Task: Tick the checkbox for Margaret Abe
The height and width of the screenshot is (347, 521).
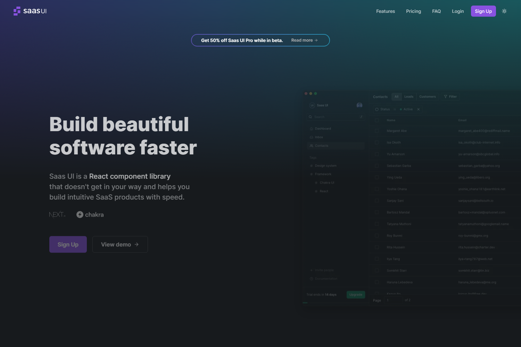Action: pos(377,131)
